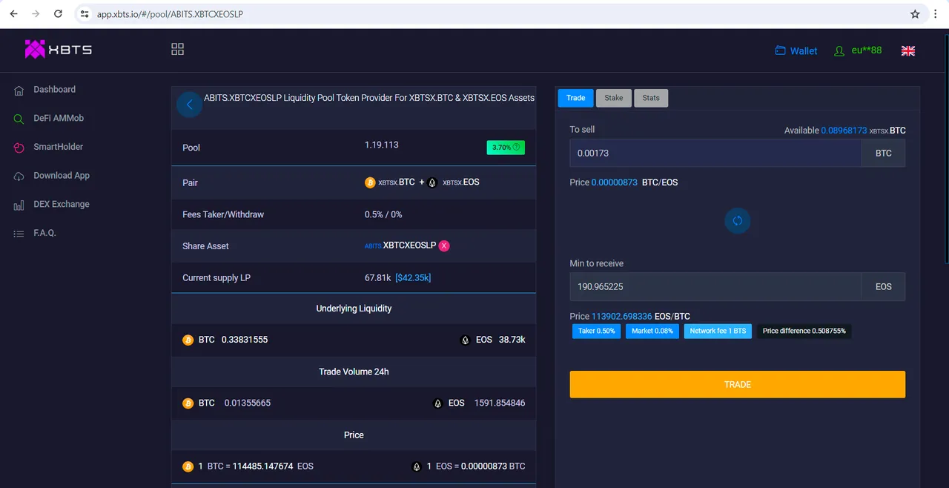Click Bitcoin icon in the Price row
Image resolution: width=949 pixels, height=488 pixels.
(x=188, y=466)
